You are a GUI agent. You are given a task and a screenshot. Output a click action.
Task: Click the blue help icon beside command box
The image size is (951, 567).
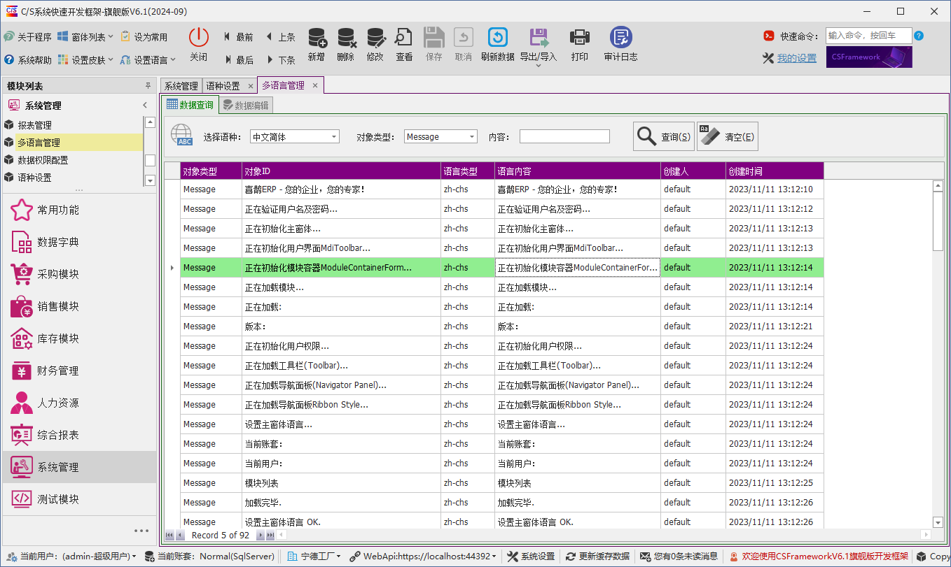(919, 36)
